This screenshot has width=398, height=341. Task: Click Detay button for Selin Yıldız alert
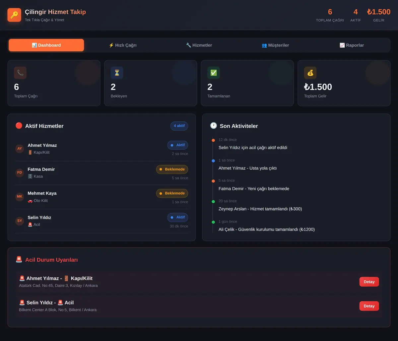coord(369,306)
